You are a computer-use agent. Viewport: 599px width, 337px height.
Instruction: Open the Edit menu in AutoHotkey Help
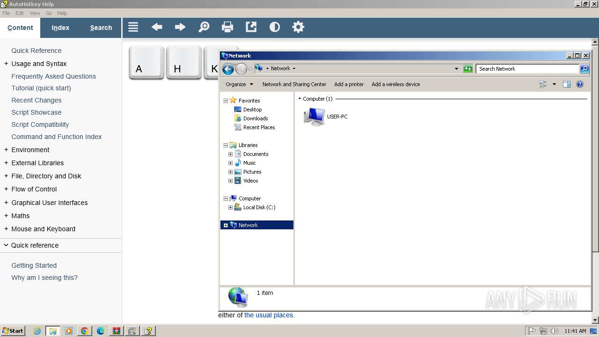point(20,13)
